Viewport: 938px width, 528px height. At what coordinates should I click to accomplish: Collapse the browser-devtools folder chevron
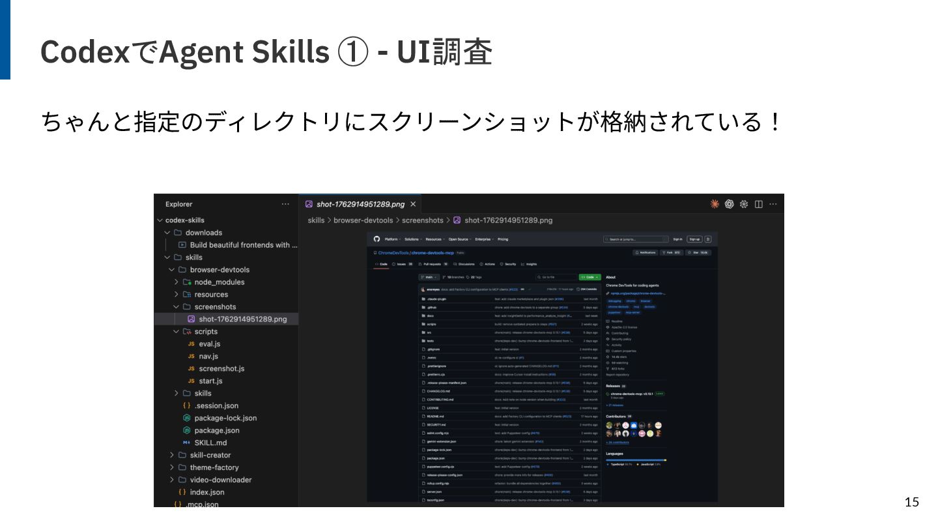(x=172, y=270)
